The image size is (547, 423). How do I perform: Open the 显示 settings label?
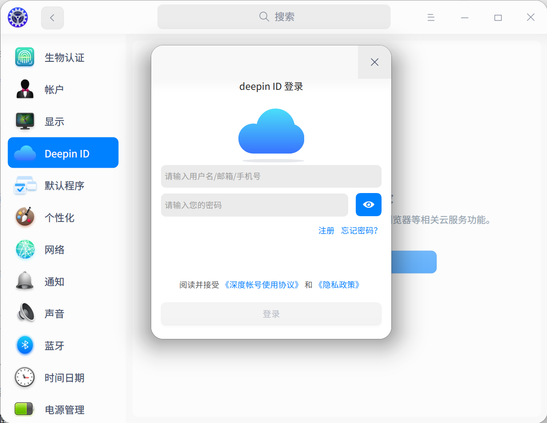click(54, 121)
